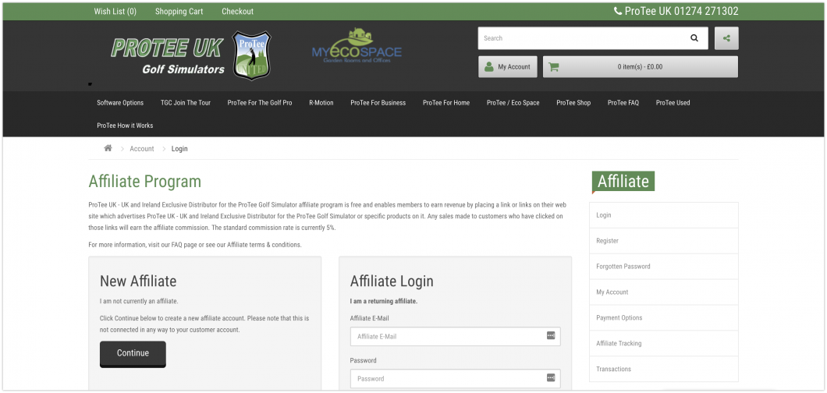Open Shopping Cart link in top bar
The height and width of the screenshot is (393, 827).
pos(179,11)
